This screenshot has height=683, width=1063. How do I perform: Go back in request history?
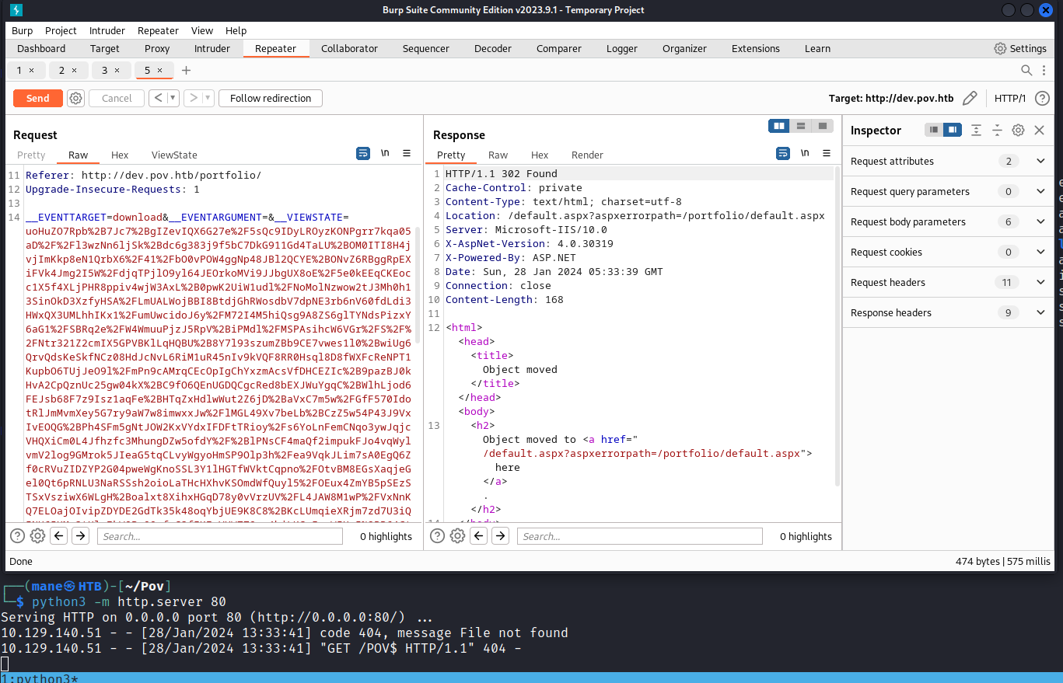click(x=158, y=99)
